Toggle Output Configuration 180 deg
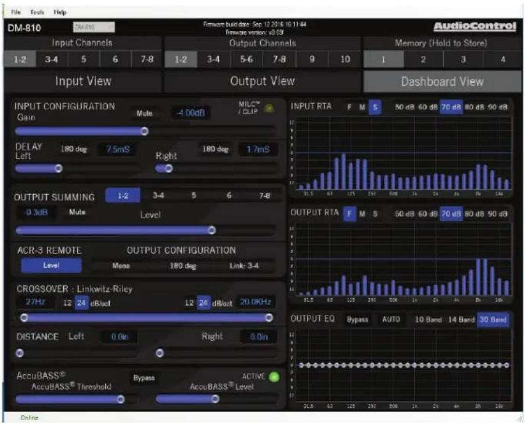 pyautogui.click(x=183, y=266)
